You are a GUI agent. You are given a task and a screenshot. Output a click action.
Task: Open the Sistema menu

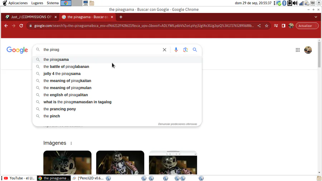coord(53,3)
